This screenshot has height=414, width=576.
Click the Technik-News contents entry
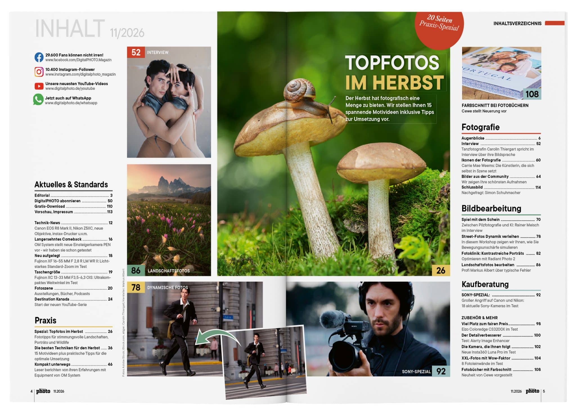tap(73, 223)
